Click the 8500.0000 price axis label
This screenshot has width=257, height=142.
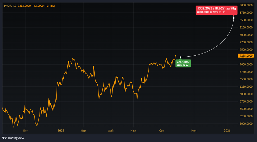[246, 20]
